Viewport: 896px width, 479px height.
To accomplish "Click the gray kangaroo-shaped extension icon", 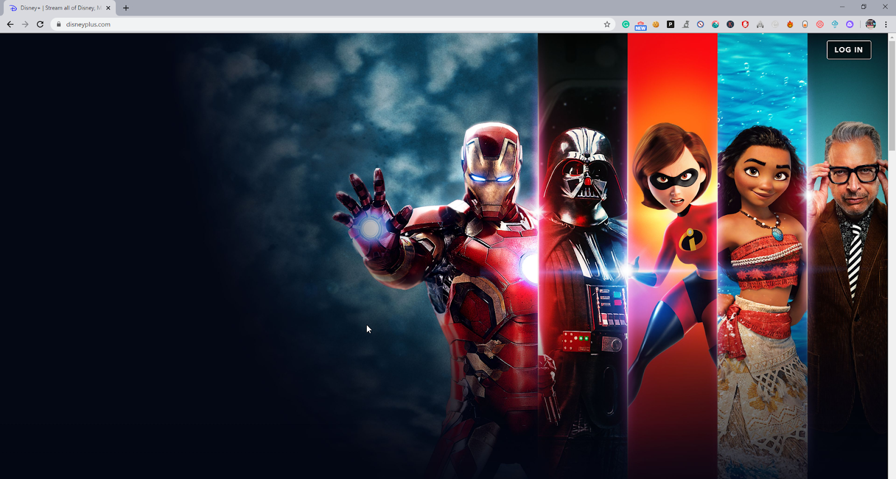I will (x=685, y=24).
